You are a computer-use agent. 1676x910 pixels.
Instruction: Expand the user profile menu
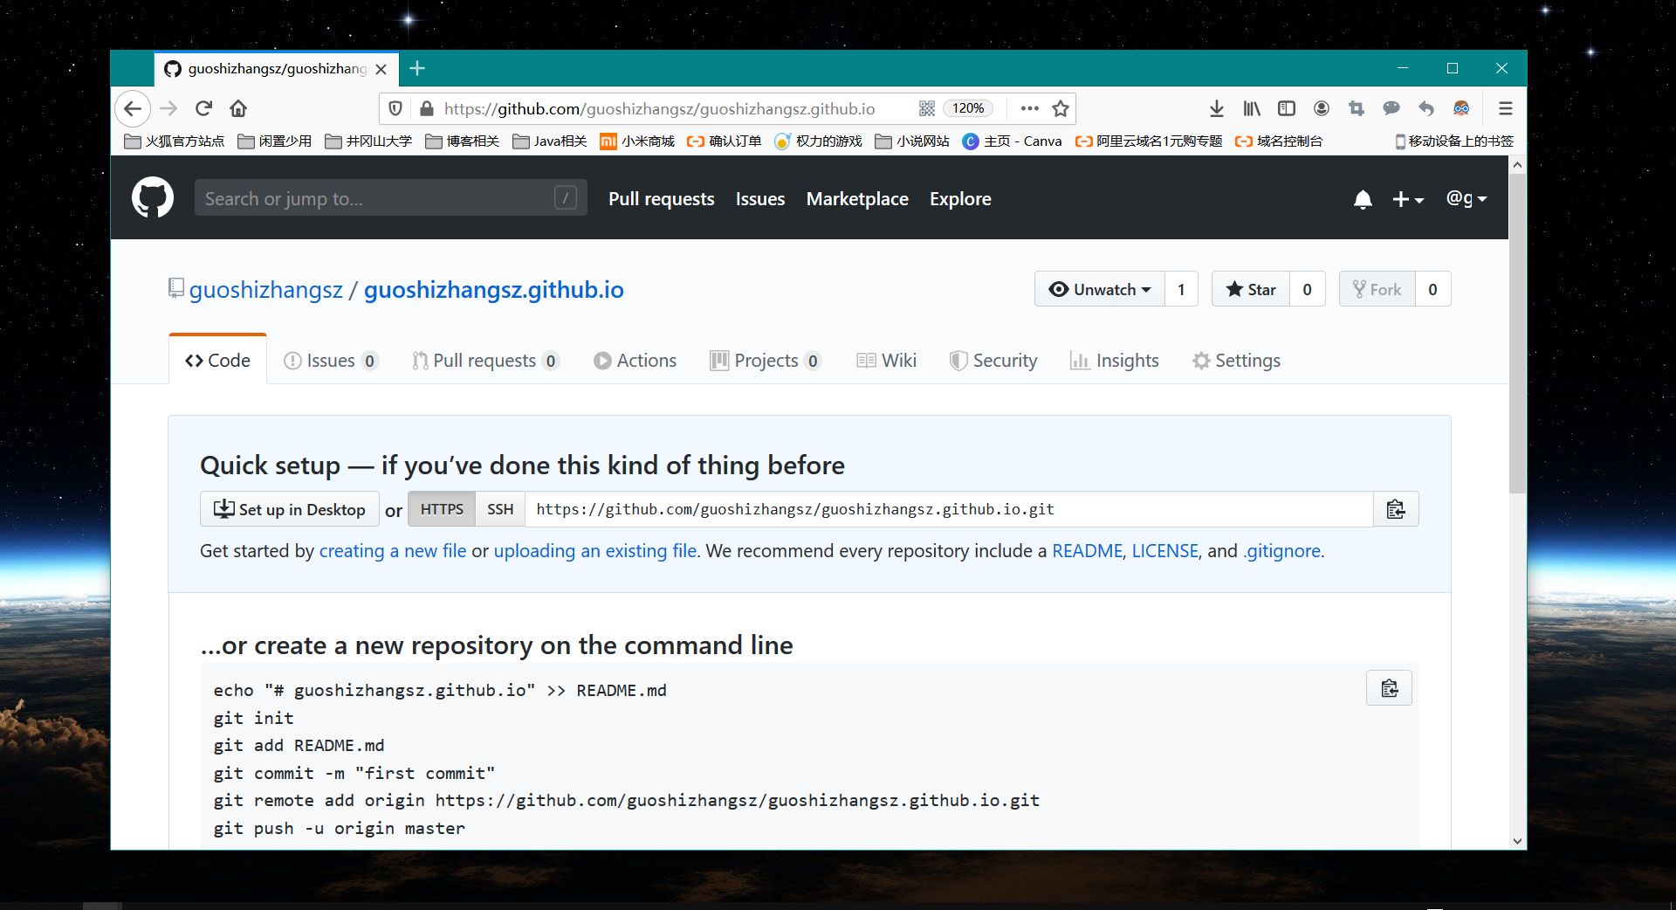1466,199
